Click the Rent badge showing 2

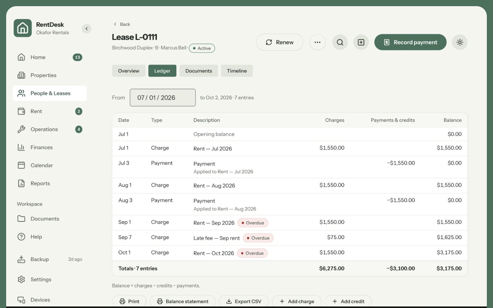pos(79,111)
